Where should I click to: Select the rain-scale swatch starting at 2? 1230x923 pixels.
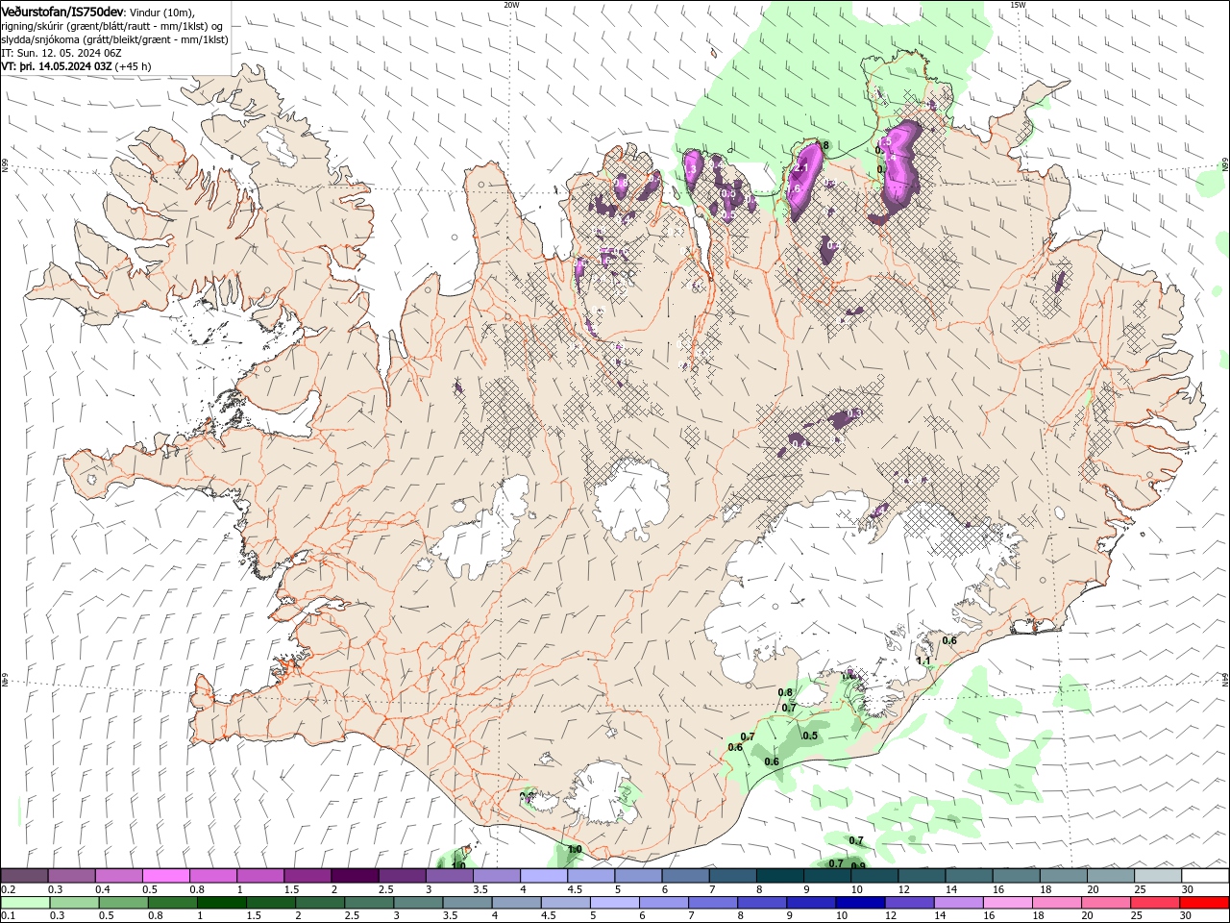(320, 903)
